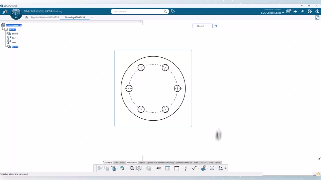Select the Drawing00000134 tab
This screenshot has width=321, height=180.
coord(75,17)
